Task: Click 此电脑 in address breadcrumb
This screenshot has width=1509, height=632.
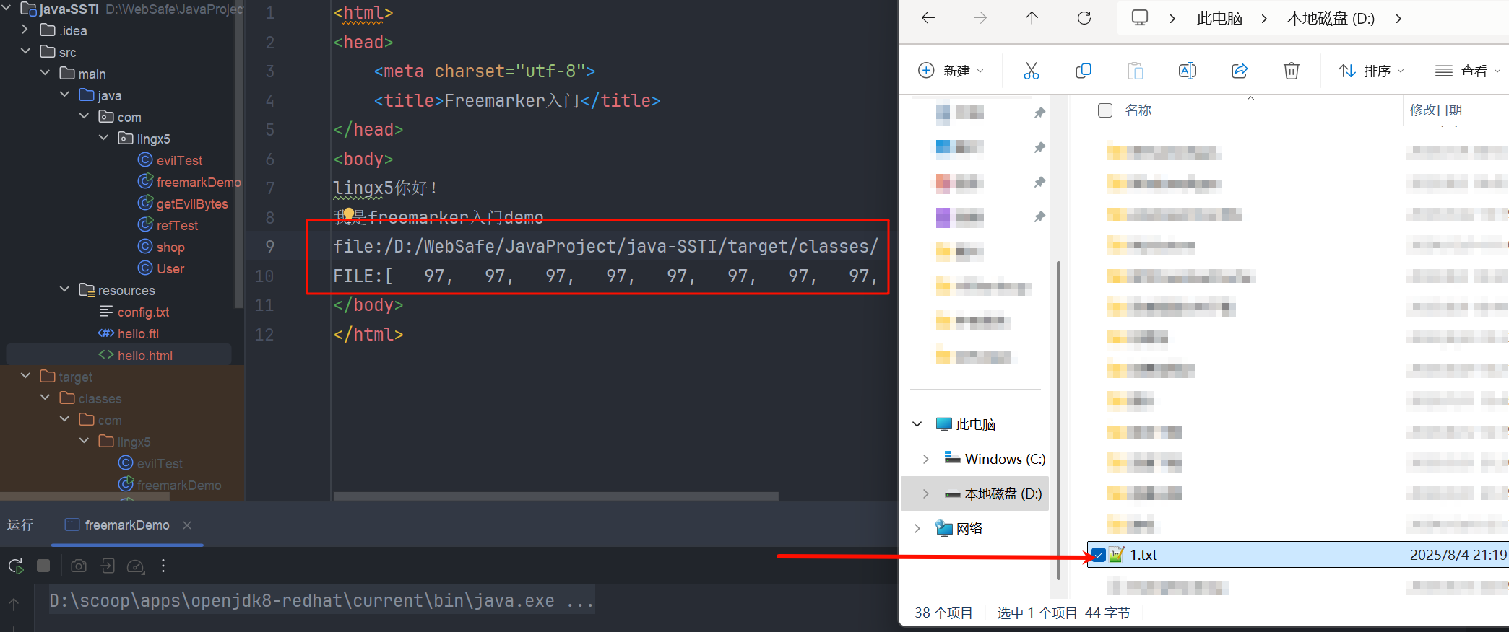Action: pos(1219,19)
